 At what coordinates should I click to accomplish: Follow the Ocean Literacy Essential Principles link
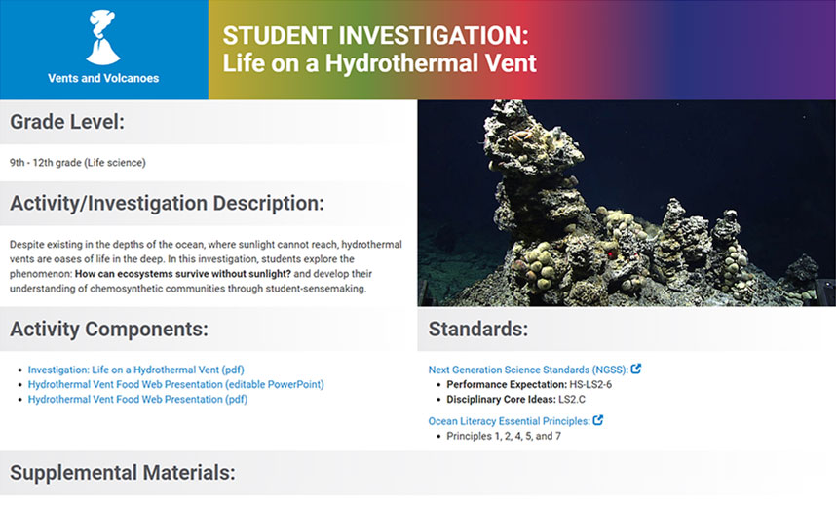click(x=510, y=421)
